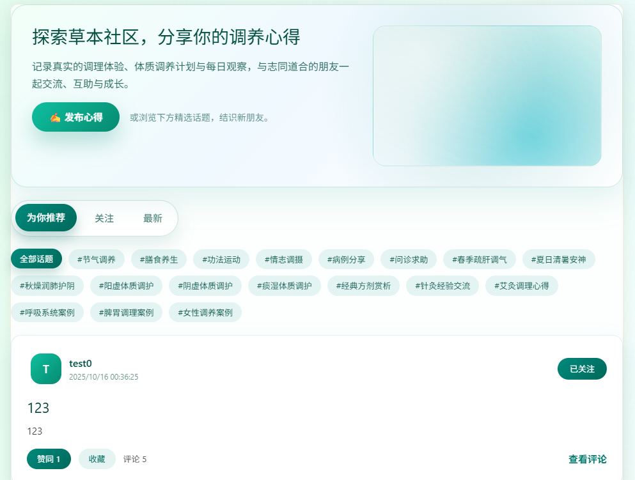Filter posts by #节气调养 tag
This screenshot has height=480, width=635.
click(97, 259)
